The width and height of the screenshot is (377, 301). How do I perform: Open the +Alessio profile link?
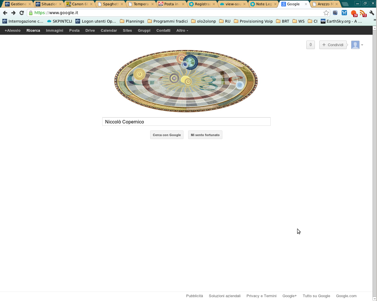[13, 30]
